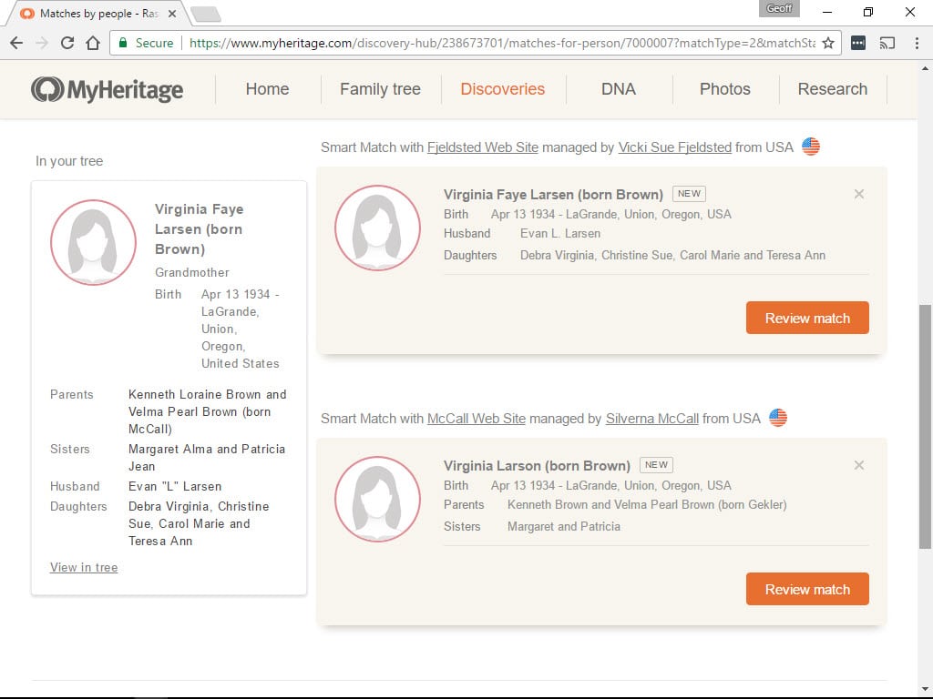Open Silverna McCall profile link
Screen dimensions: 933x699
(x=652, y=419)
